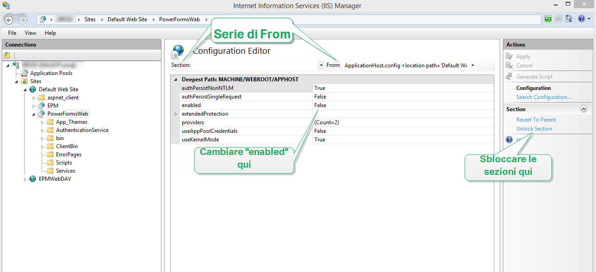Click the Cancel action
The width and height of the screenshot is (596, 272).
(525, 66)
